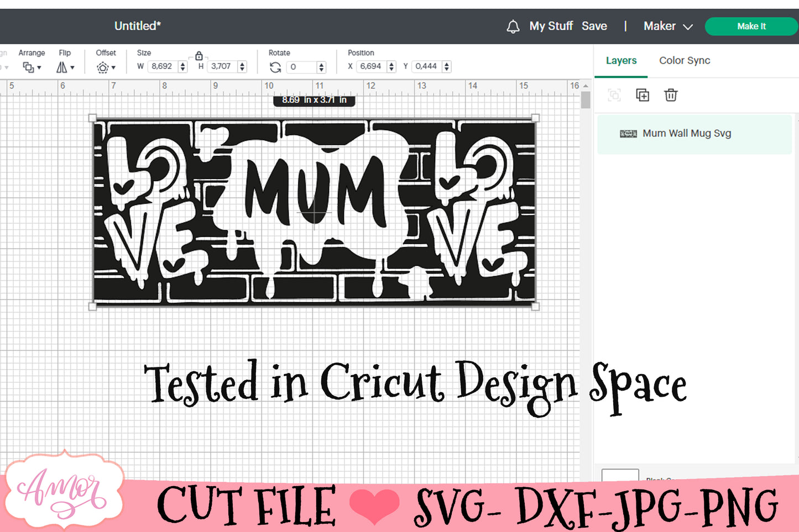Click the scrollbar up arrow
This screenshot has width=799, height=532.
586,86
